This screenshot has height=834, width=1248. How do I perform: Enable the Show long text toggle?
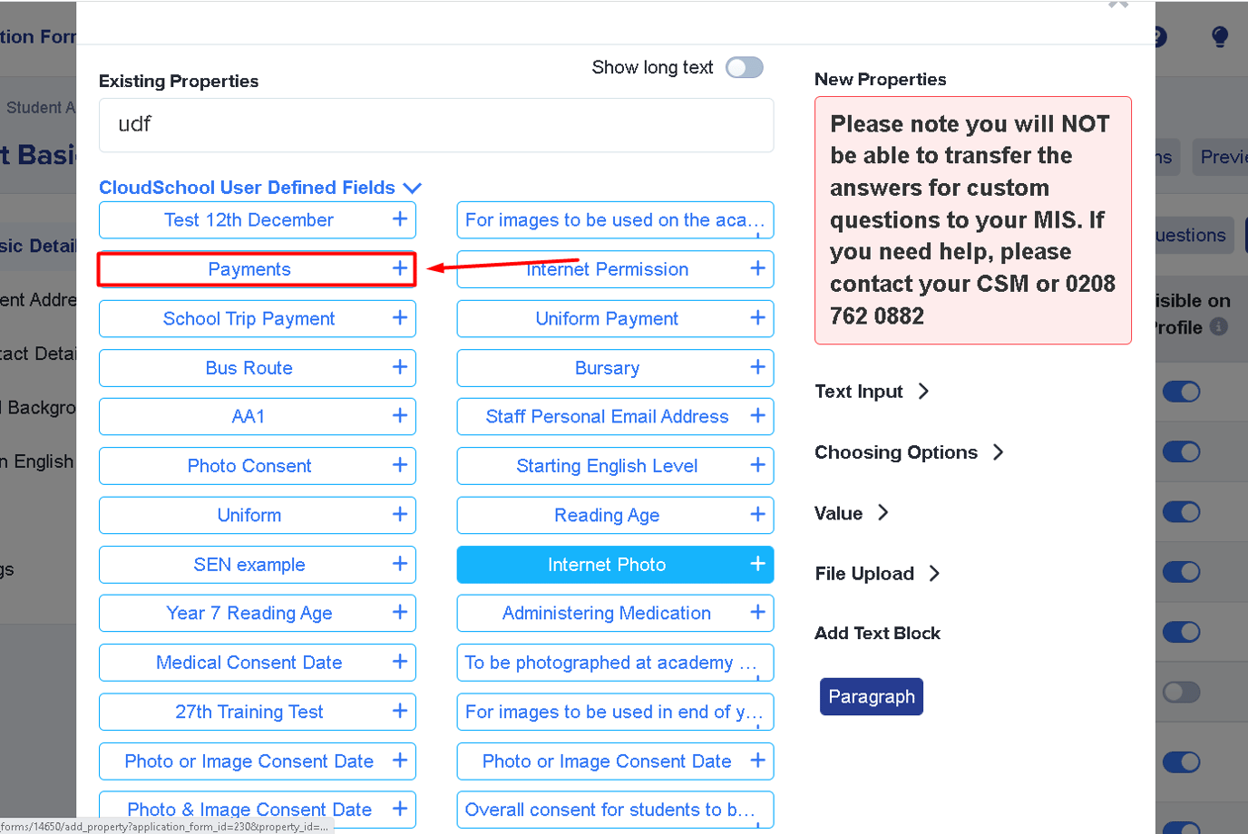click(x=744, y=67)
